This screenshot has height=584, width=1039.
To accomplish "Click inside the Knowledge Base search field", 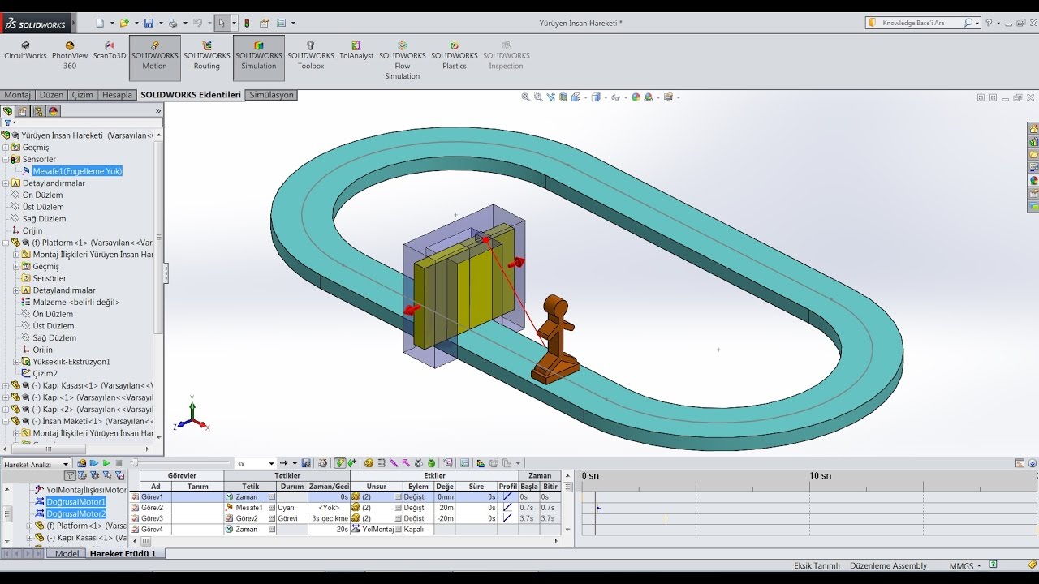I will pyautogui.click(x=921, y=23).
